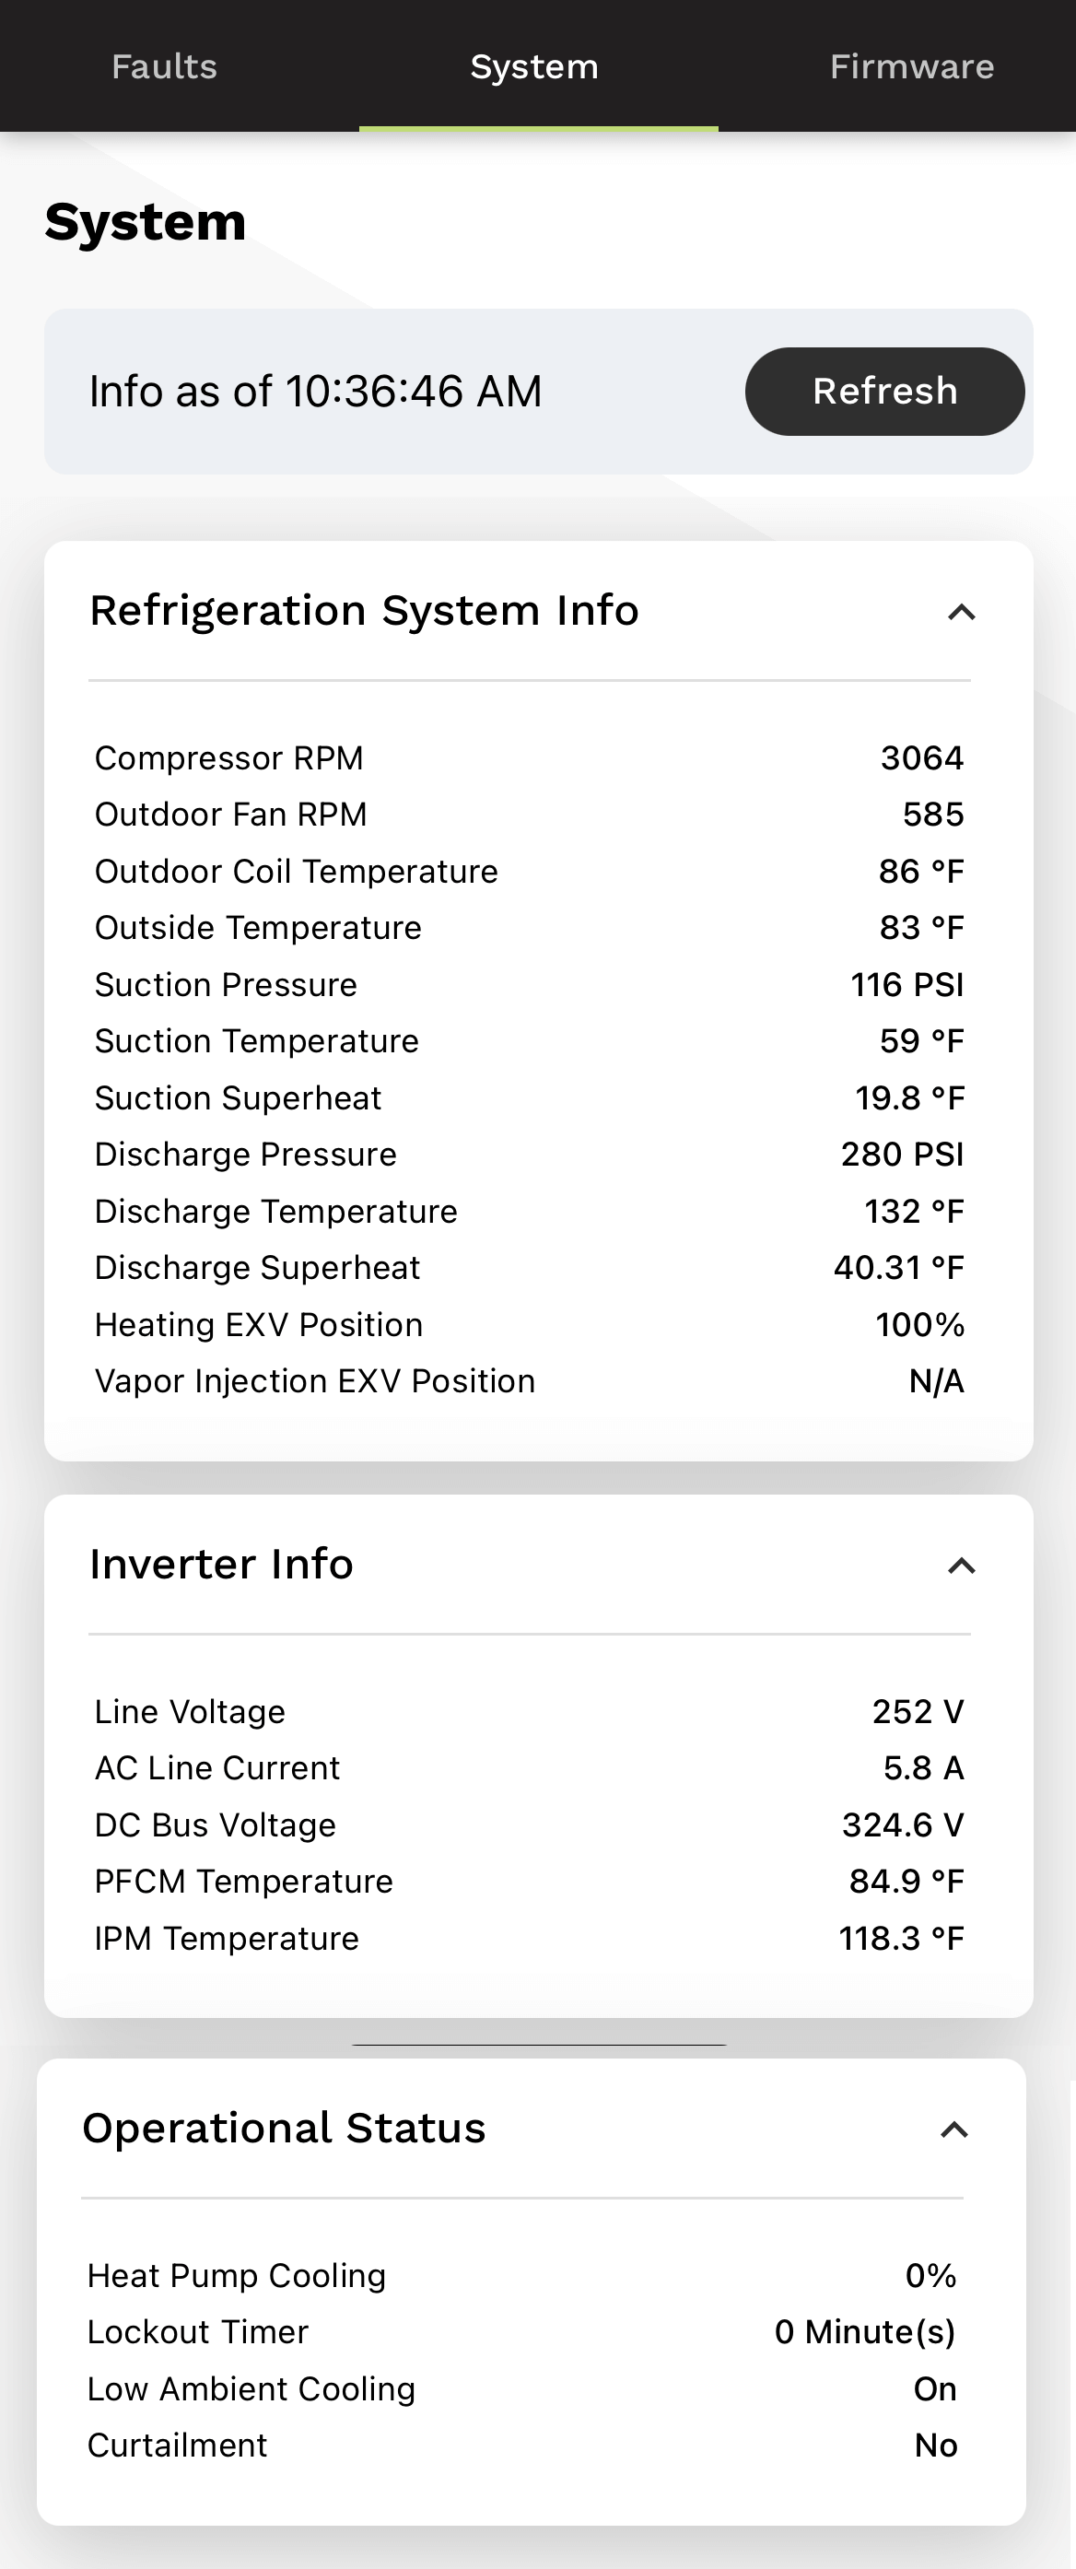Click the Low Ambient Cooling 'On' value
1076x2569 pixels.
point(934,2388)
